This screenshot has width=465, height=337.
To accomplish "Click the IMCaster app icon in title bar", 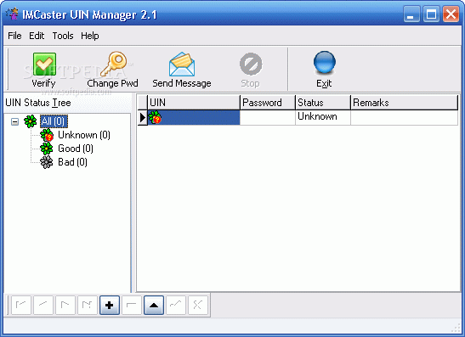I will pos(12,14).
